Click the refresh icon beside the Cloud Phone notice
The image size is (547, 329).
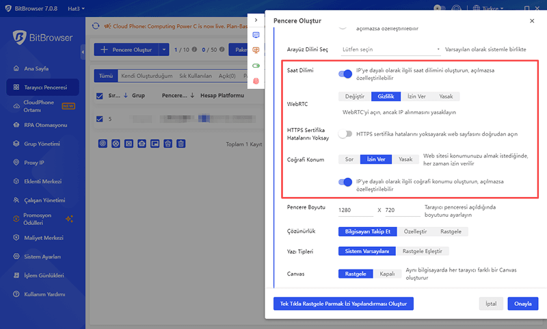96,26
